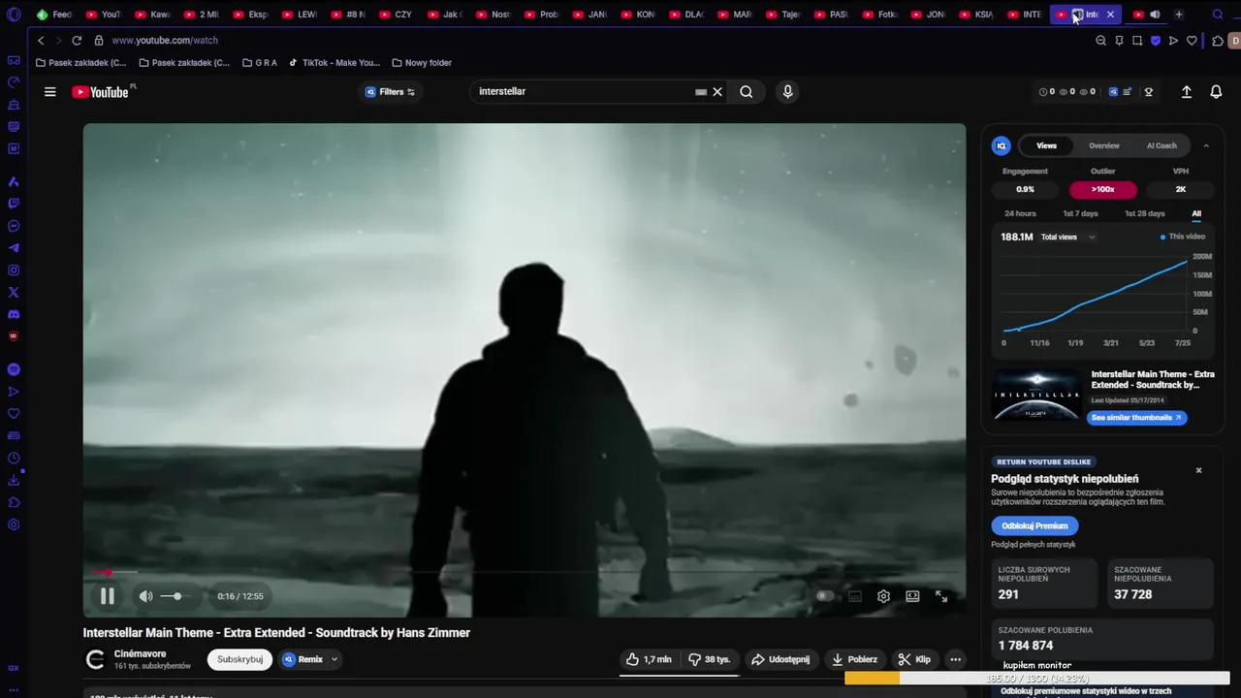Click See similar thumbnails link

click(1136, 418)
